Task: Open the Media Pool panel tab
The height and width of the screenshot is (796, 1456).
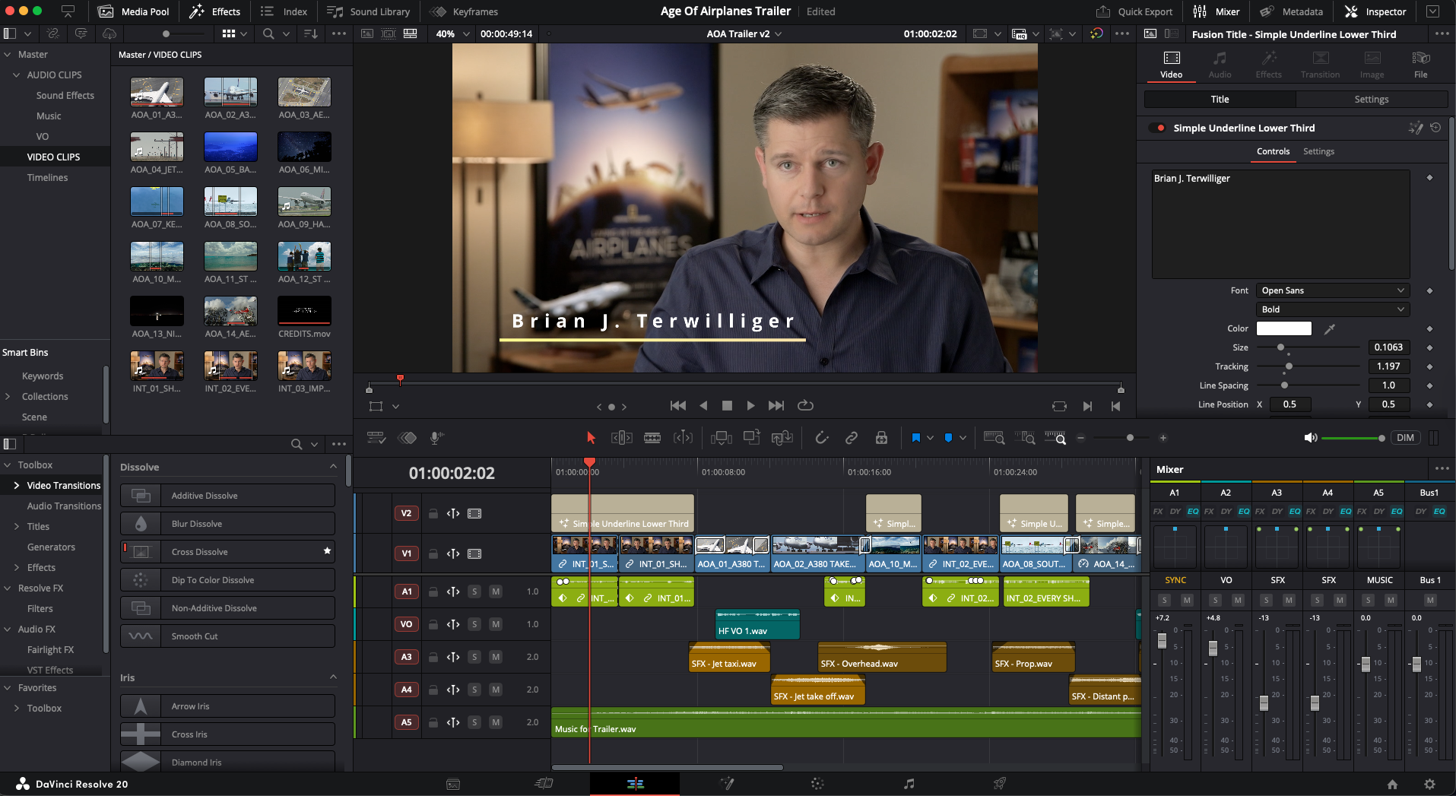Action: (134, 11)
